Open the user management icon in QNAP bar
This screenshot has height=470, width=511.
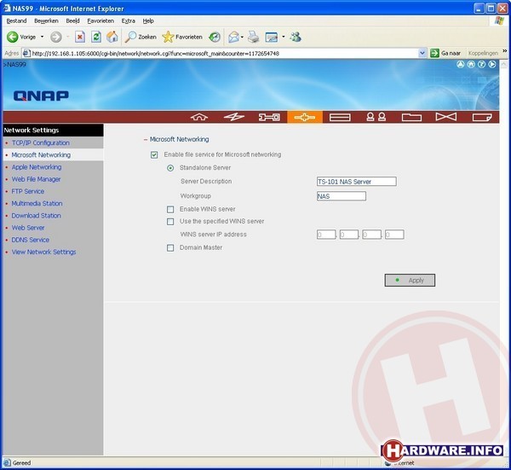pos(376,117)
